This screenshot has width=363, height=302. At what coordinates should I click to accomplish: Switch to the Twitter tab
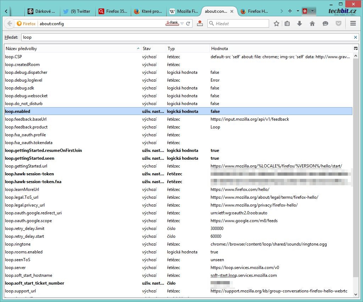[77, 11]
